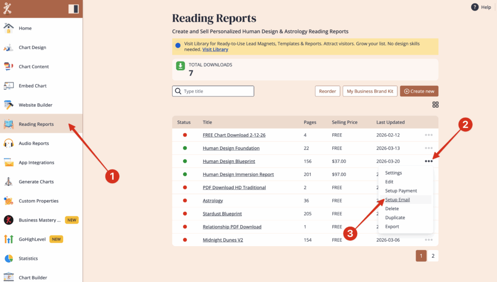Collapse the sidebar with panel toggle

(x=73, y=9)
